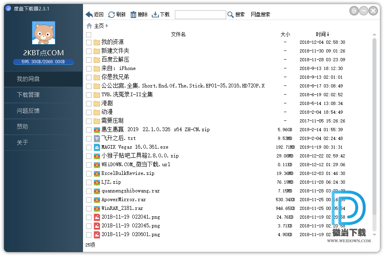
Task: Click the home icon next to 主页
Action: (89, 26)
